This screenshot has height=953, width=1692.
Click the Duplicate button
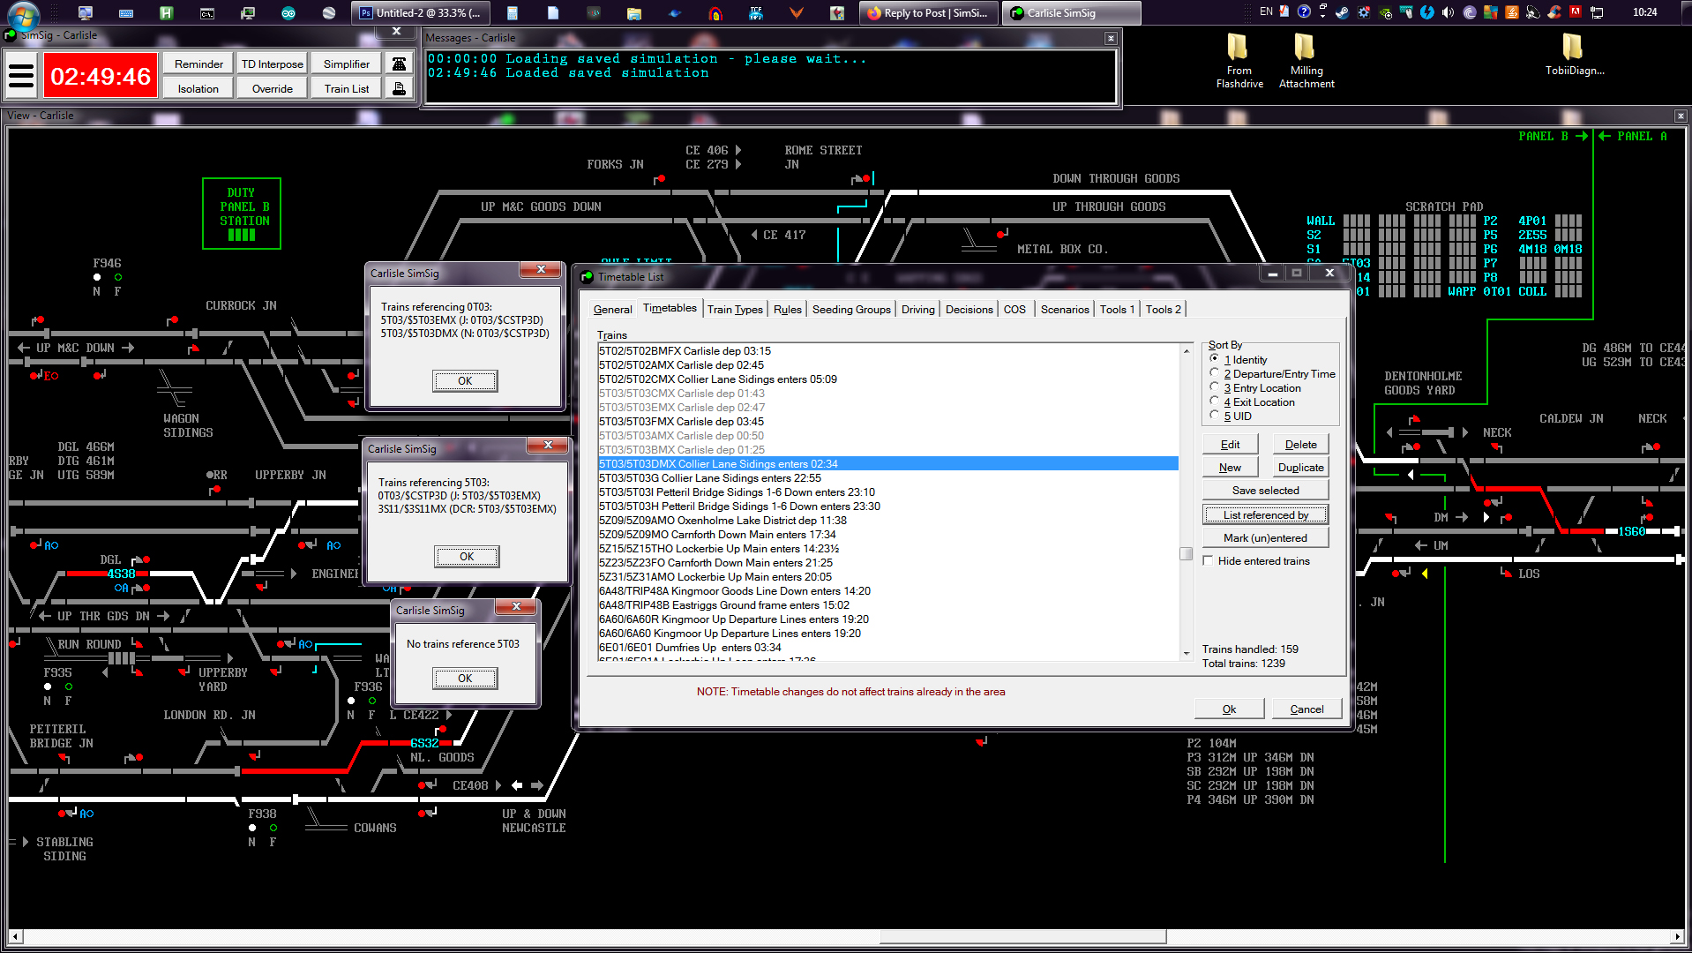(1300, 468)
